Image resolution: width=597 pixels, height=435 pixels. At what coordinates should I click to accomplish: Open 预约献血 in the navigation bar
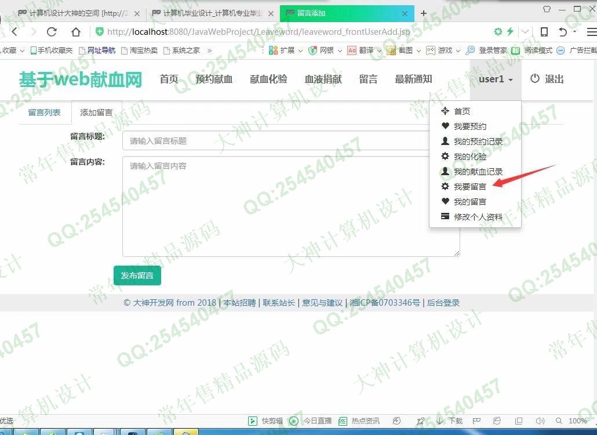214,79
